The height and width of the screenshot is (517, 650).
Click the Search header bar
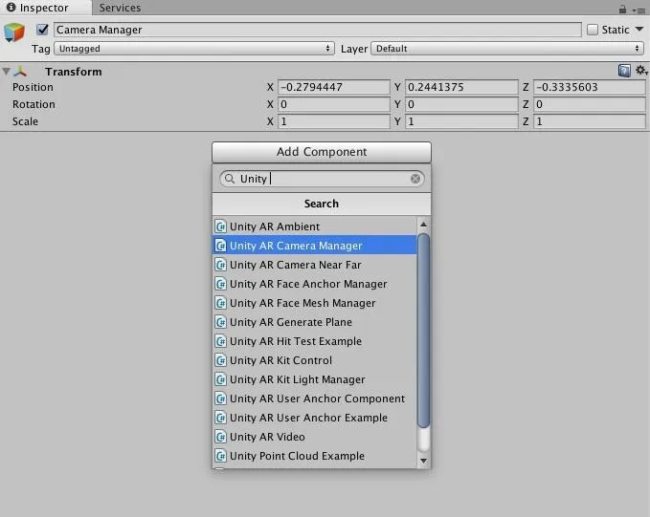pyautogui.click(x=322, y=204)
